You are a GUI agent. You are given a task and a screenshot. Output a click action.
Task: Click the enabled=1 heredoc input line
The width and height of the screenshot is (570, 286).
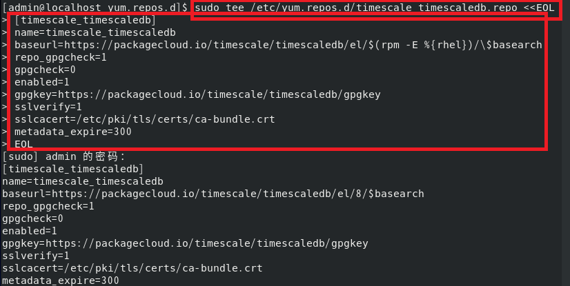pyautogui.click(x=42, y=82)
